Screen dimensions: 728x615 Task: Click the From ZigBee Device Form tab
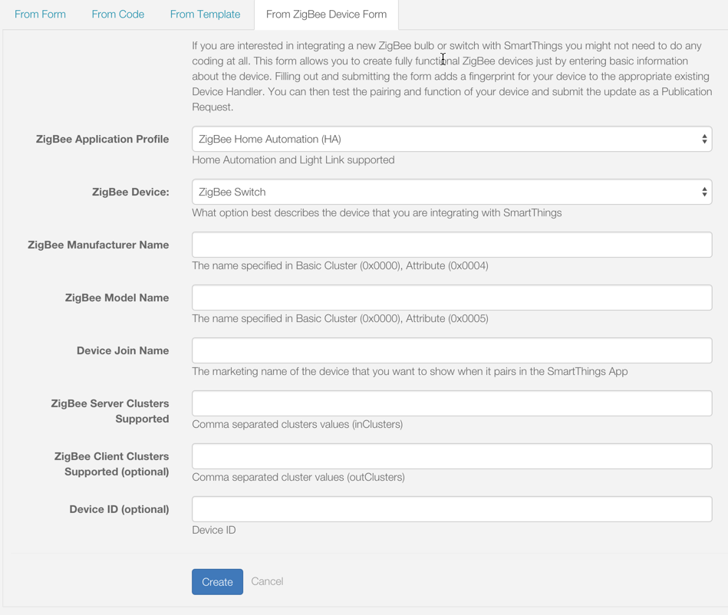point(326,15)
